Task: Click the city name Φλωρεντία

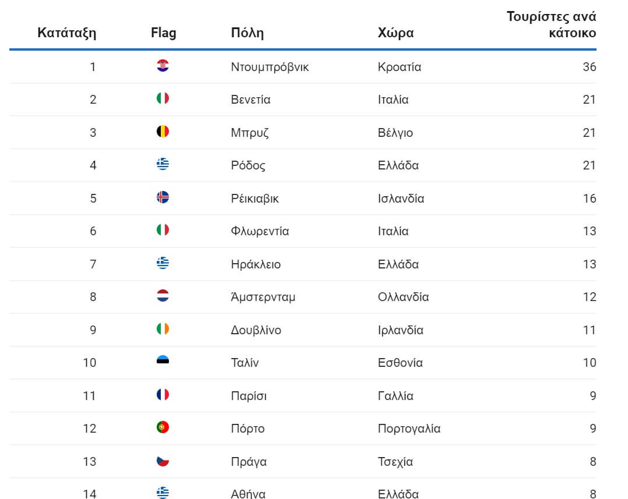Action: (260, 231)
